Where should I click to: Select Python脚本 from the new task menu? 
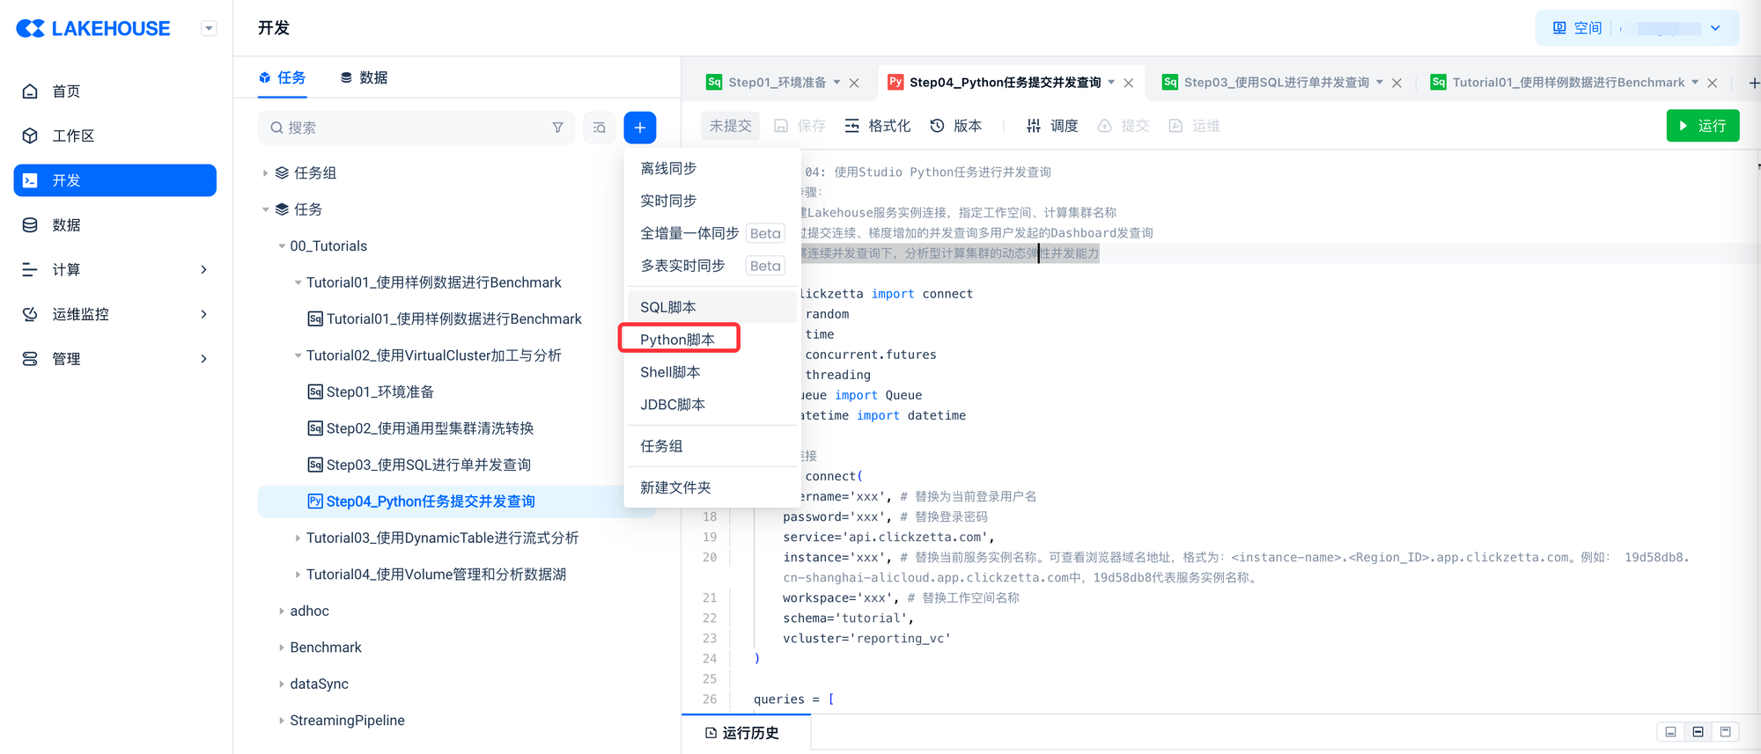(x=677, y=340)
